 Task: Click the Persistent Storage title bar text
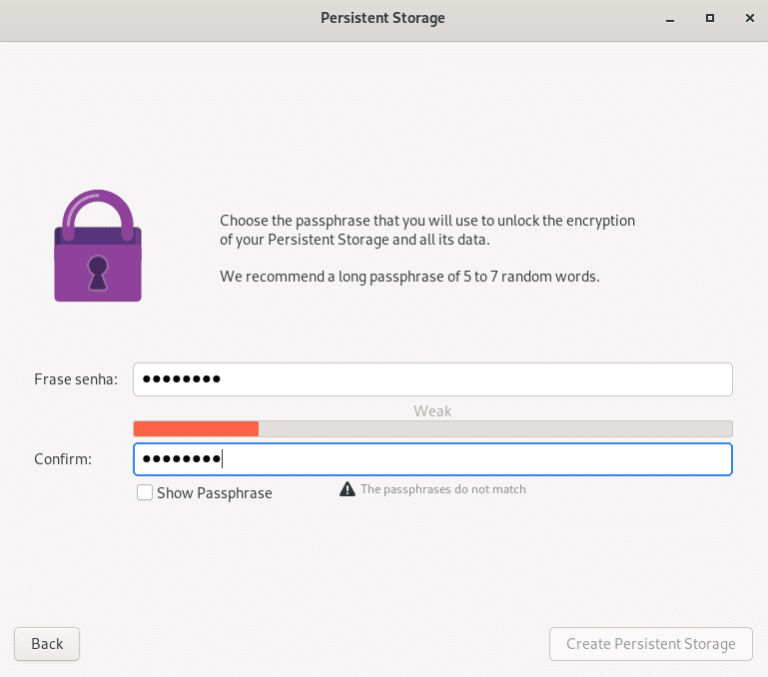tap(384, 18)
